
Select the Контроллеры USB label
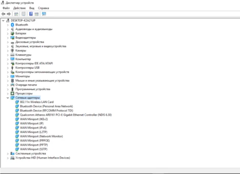[x=27, y=68]
